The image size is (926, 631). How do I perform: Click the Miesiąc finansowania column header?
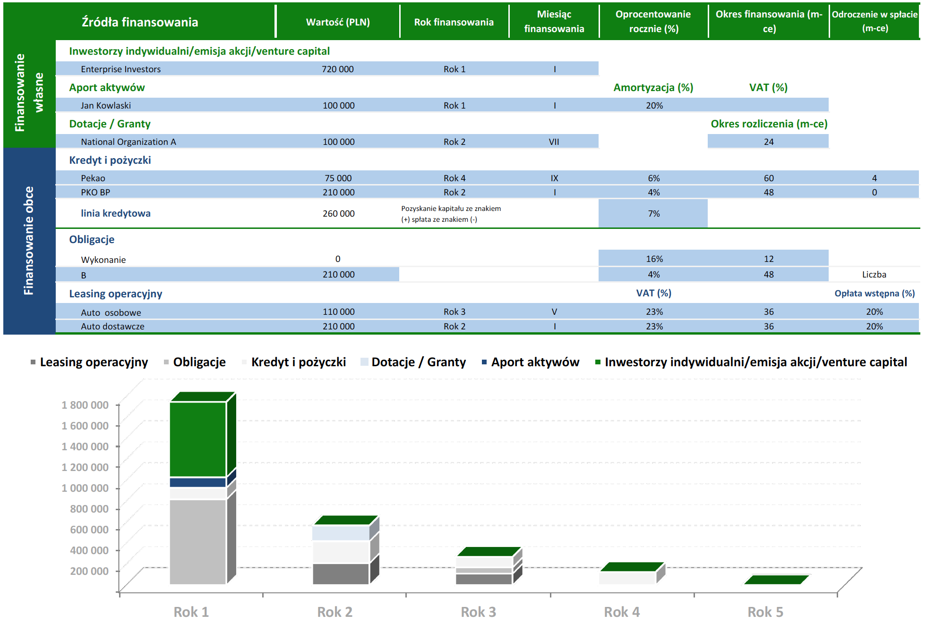[x=554, y=22]
